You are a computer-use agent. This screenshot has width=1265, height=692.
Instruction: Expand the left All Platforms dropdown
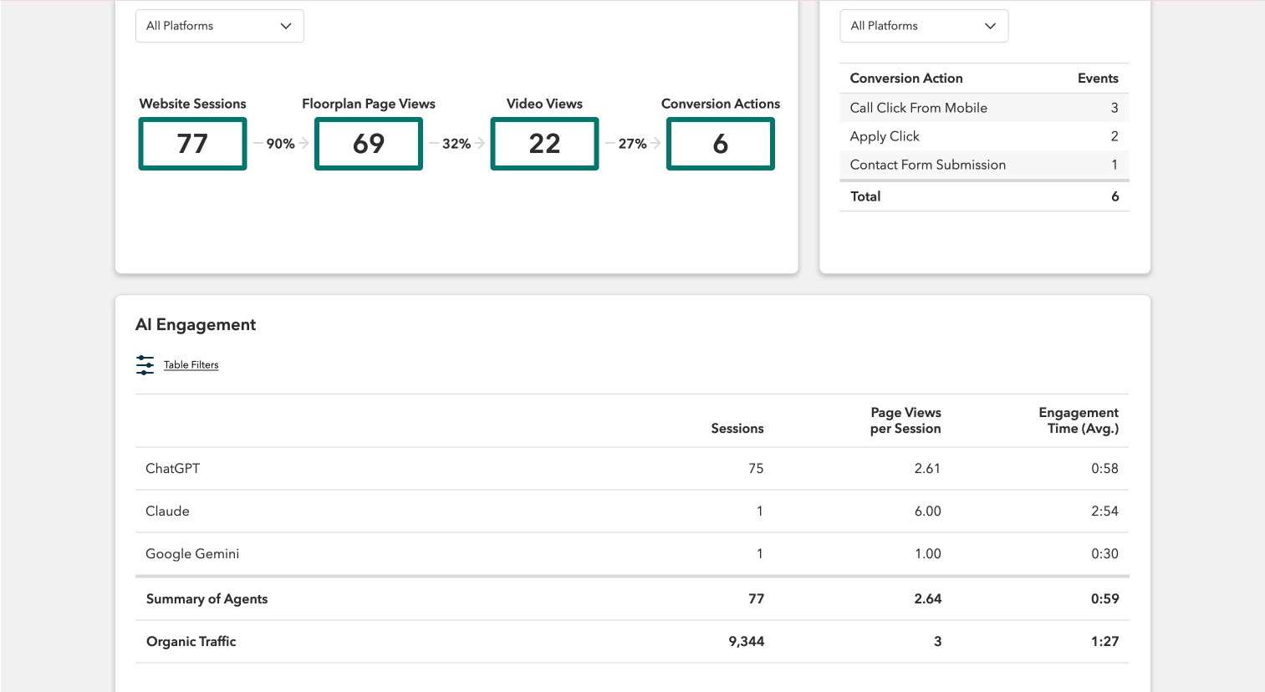220,26
